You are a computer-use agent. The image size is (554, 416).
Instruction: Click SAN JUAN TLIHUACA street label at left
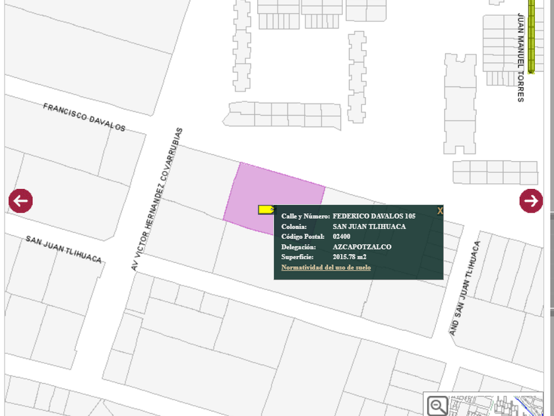point(63,250)
